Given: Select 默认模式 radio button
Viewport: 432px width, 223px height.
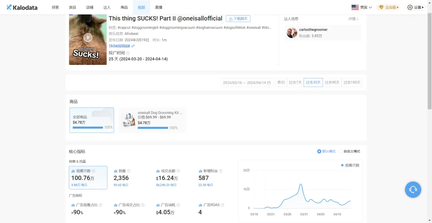Looking at the screenshot, I should click(x=319, y=151).
